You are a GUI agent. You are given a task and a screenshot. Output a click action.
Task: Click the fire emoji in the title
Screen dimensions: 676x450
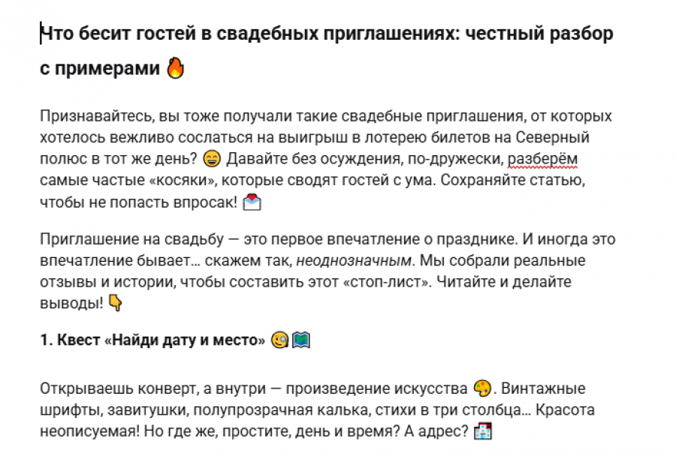(x=175, y=69)
